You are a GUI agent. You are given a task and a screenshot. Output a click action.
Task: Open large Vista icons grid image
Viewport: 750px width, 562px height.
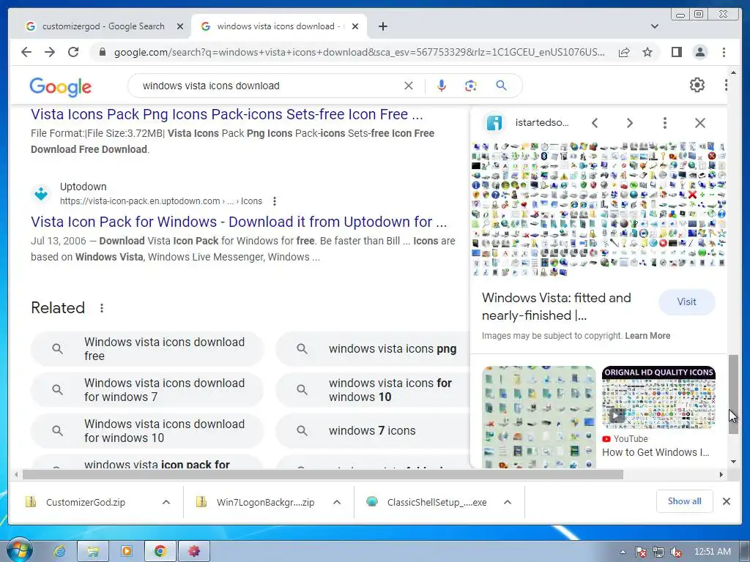598,209
